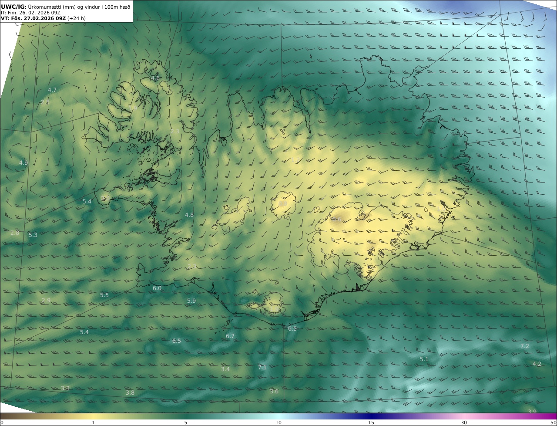Viewport: 557px width, 426px height.
Task: Click the 4.2 value near the right edge
Action: 537,364
